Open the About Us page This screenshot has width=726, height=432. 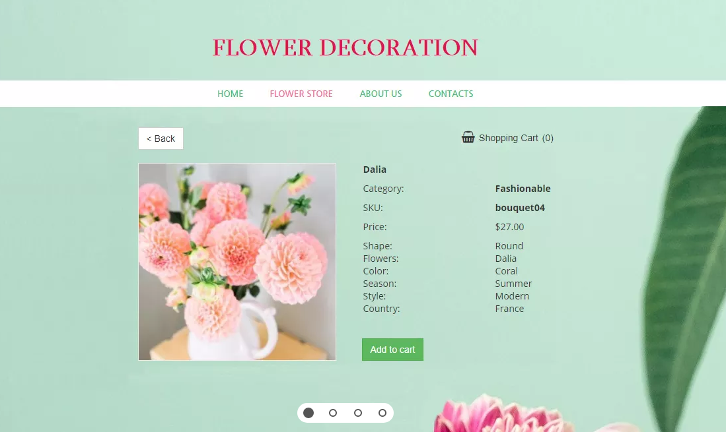pos(381,94)
